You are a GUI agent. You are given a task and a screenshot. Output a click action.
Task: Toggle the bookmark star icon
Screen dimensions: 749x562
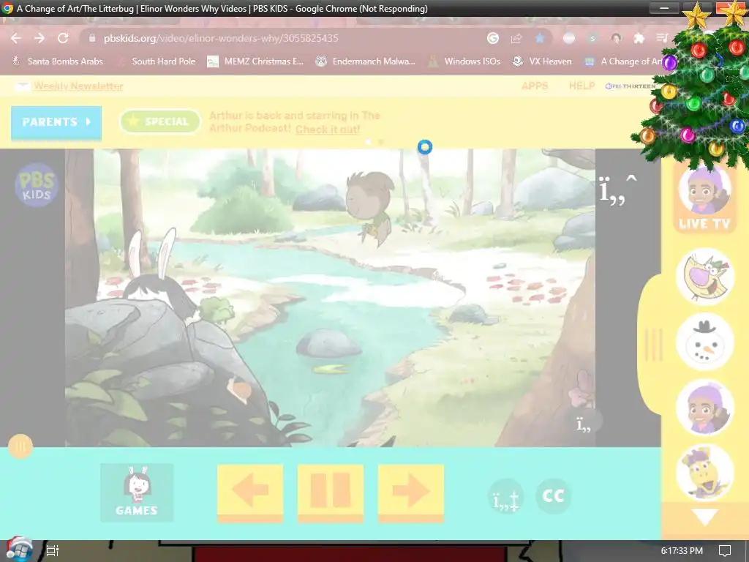click(x=540, y=38)
